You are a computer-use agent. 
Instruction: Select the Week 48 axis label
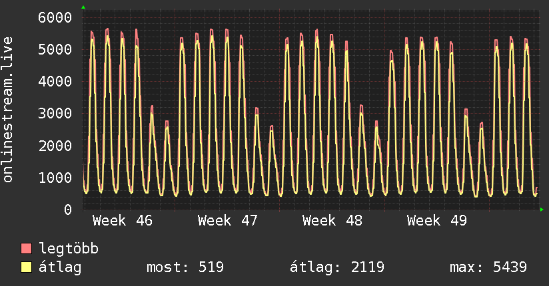[x=332, y=221]
